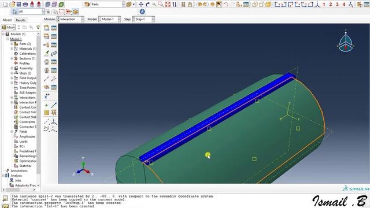Expand the Sections (1) tree node
The width and height of the screenshot is (370, 208).
coord(12,58)
